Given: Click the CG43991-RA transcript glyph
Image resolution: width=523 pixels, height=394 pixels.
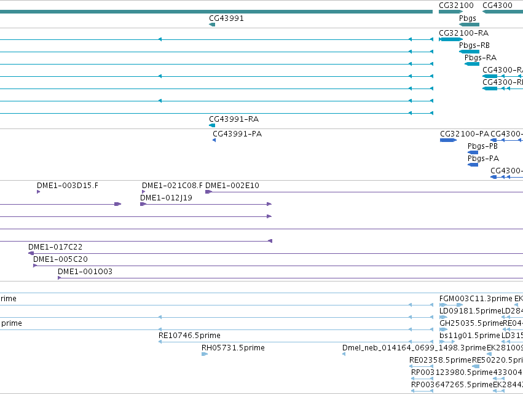Looking at the screenshot, I should [212, 125].
